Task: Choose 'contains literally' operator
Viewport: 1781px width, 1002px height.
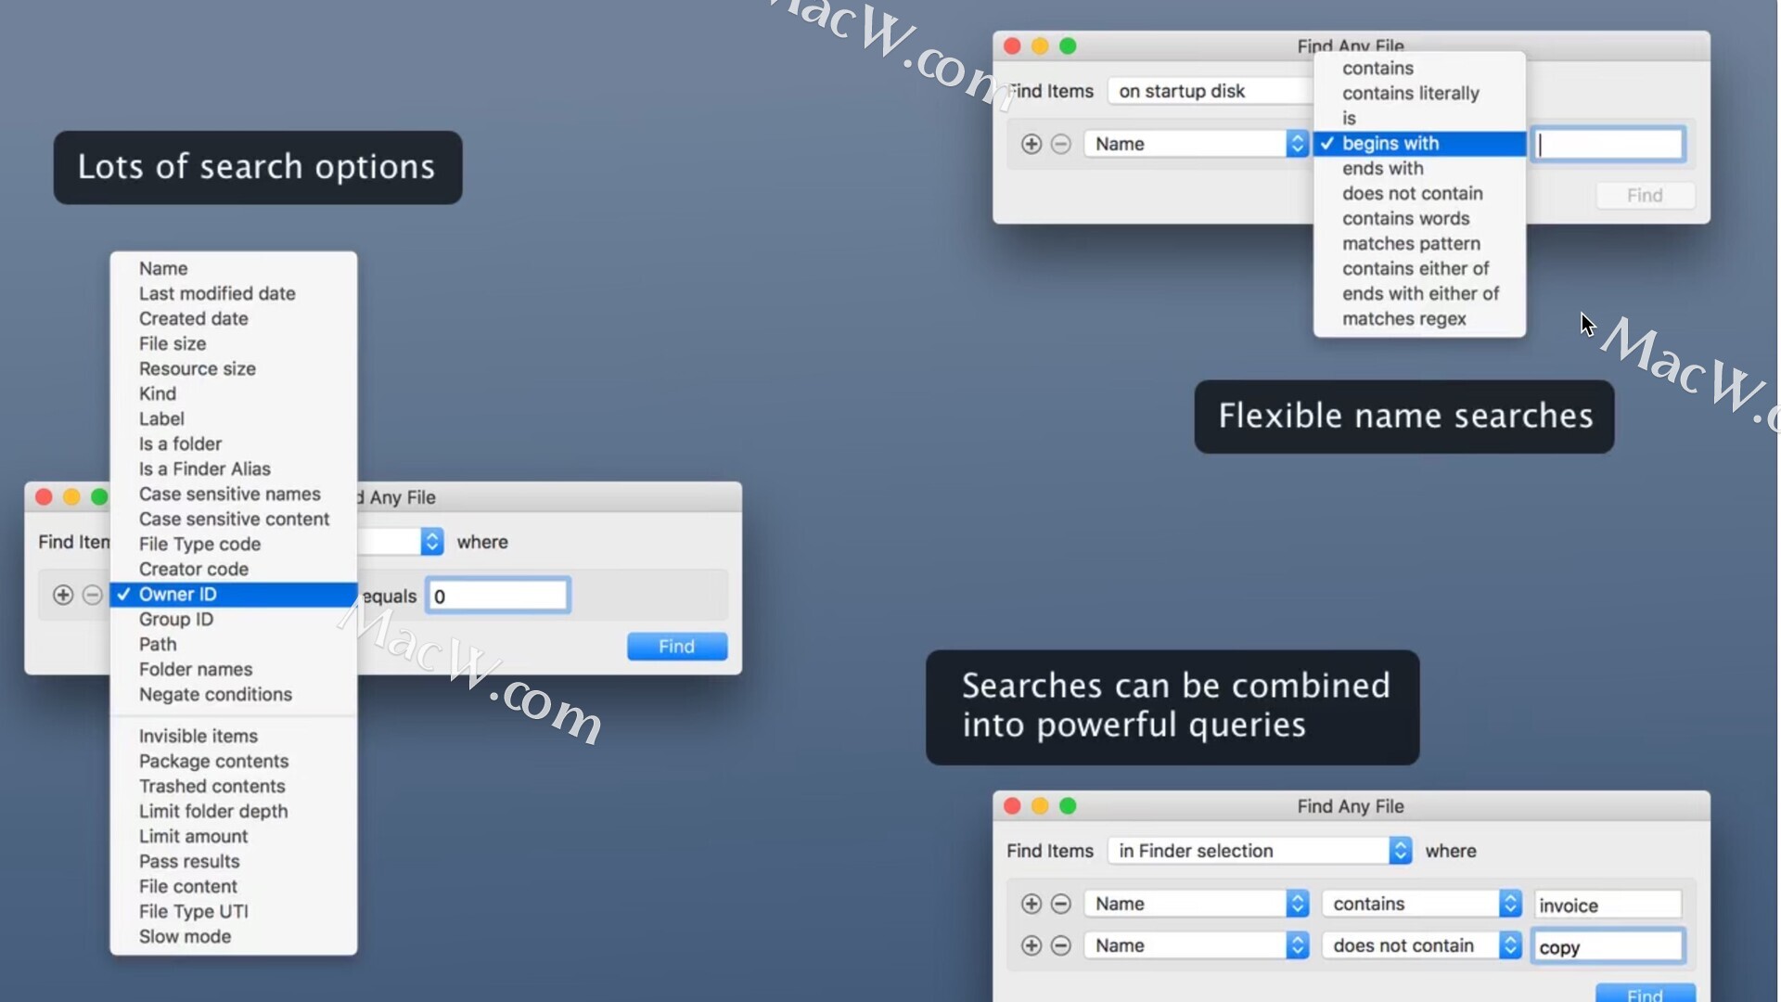Action: 1419,93
